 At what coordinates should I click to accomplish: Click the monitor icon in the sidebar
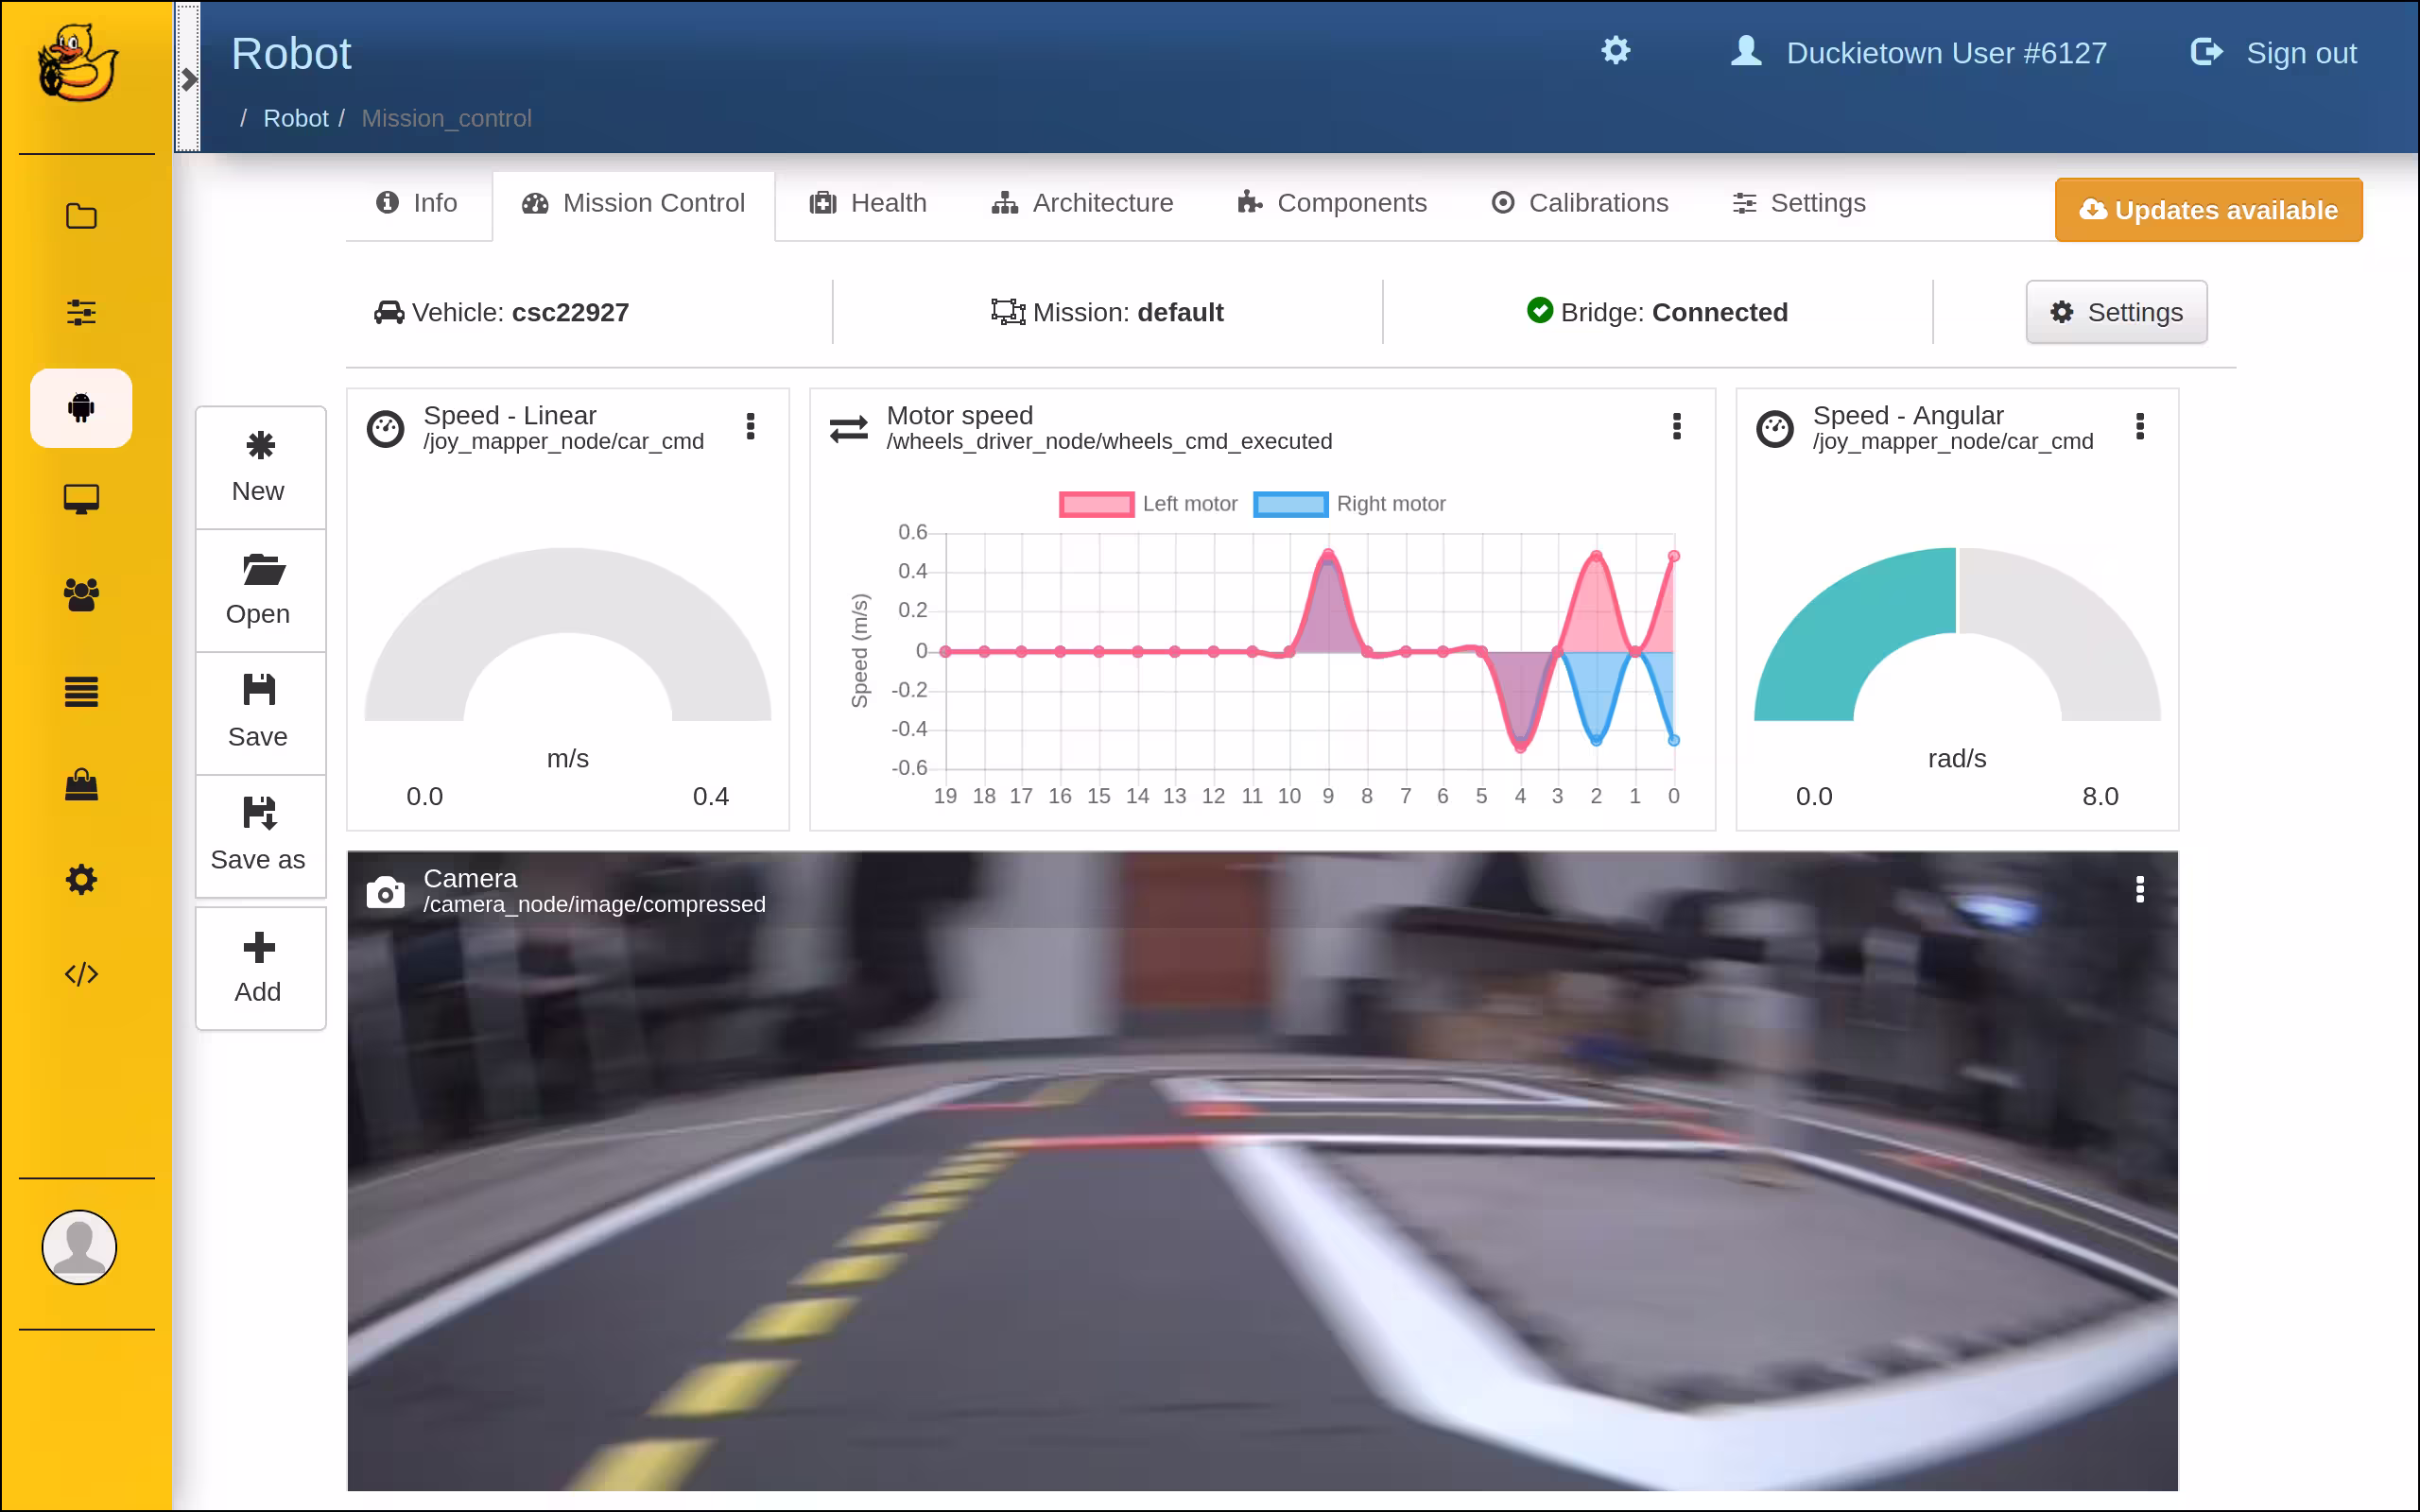80,498
